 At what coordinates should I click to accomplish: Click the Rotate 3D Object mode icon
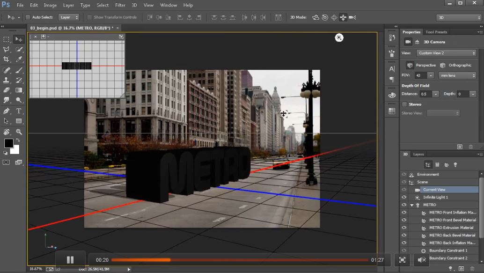click(x=315, y=17)
